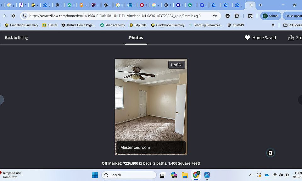
Task: Open the Master bedroom photo thumbnail
Action: pos(151,107)
